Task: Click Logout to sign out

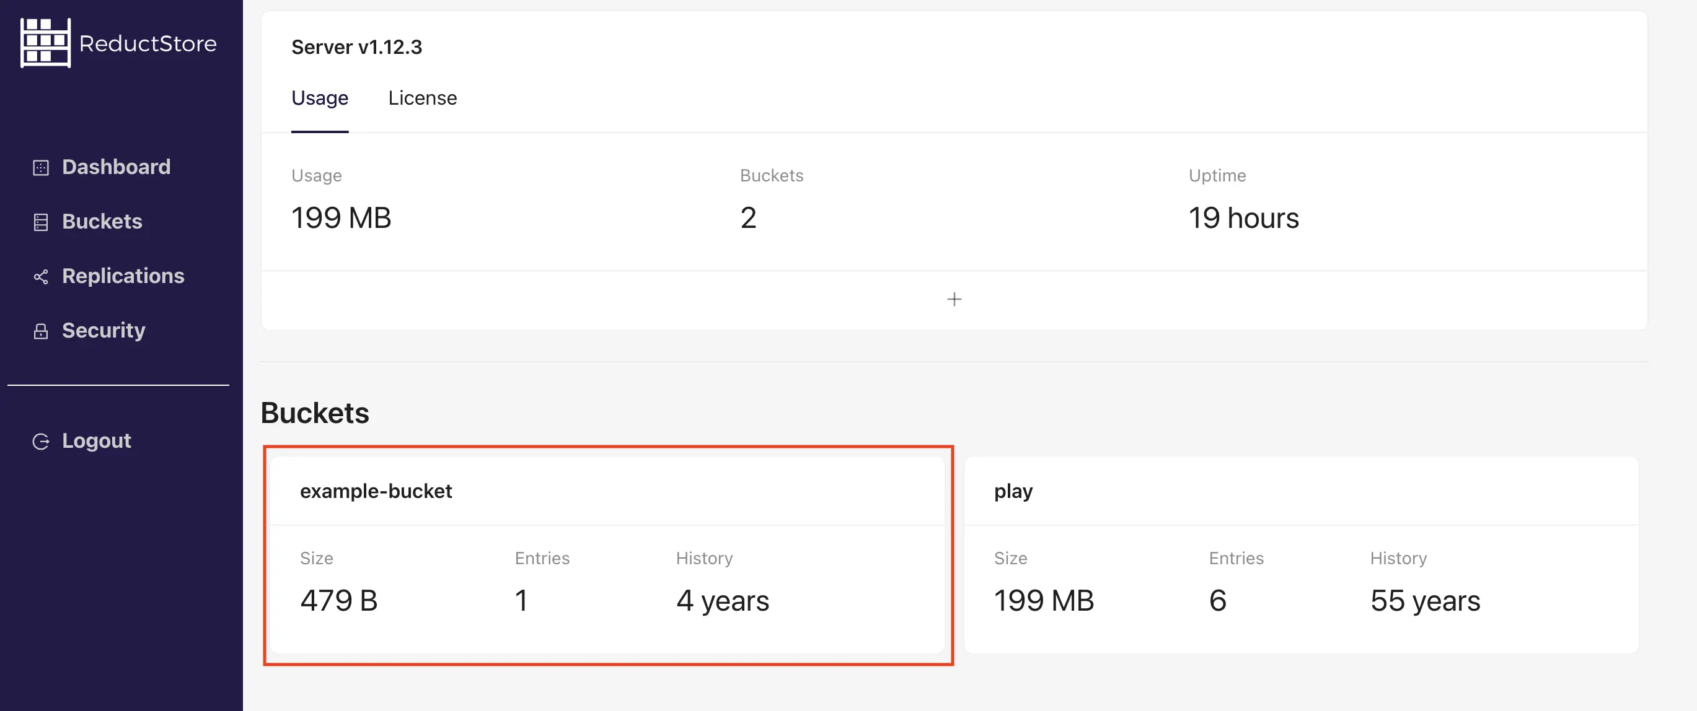Action: [96, 441]
